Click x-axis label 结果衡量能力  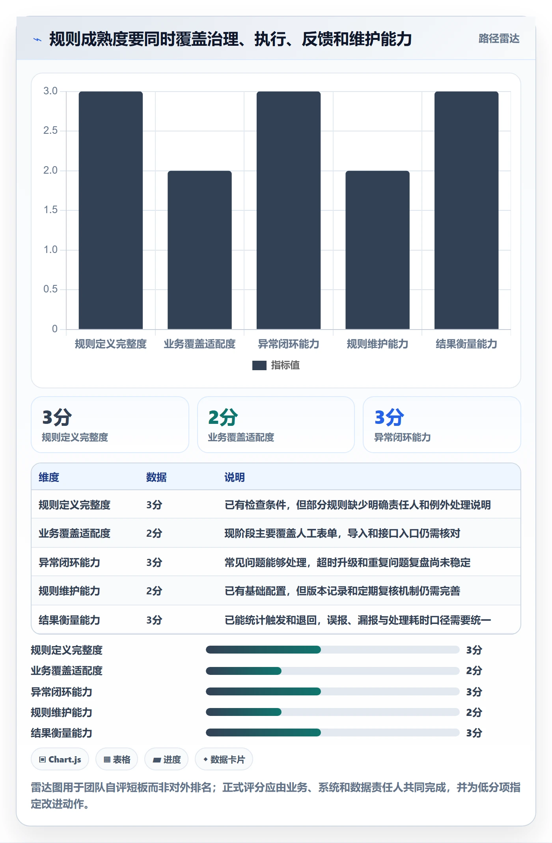pyautogui.click(x=466, y=344)
